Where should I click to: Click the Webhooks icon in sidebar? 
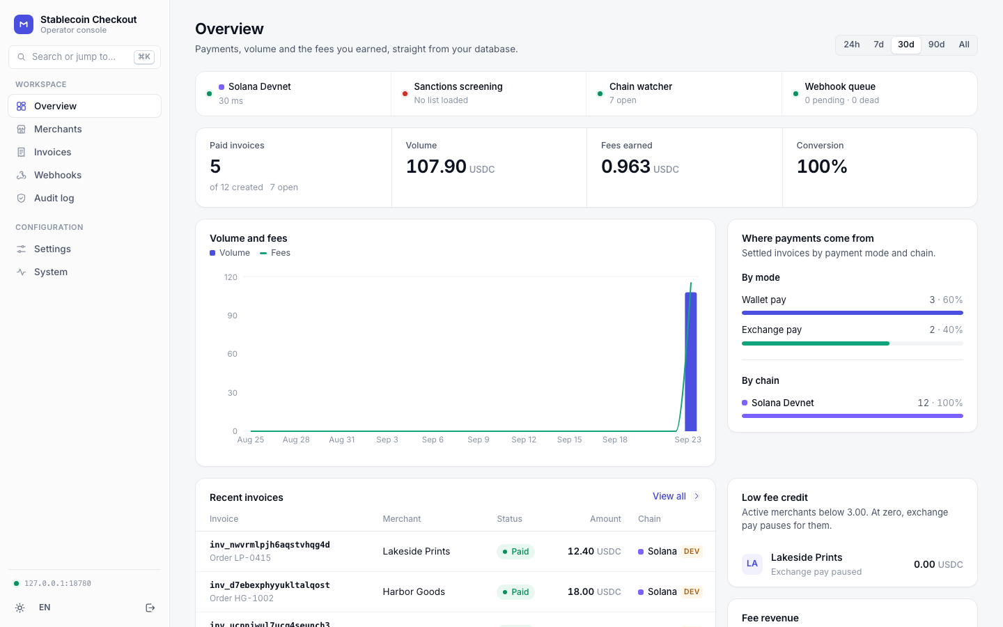22,176
